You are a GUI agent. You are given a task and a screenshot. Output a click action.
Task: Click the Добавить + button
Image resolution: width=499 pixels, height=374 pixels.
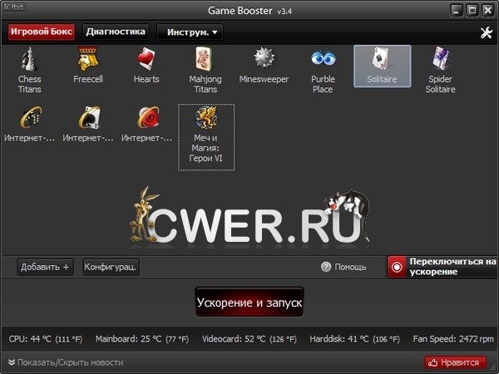point(45,267)
